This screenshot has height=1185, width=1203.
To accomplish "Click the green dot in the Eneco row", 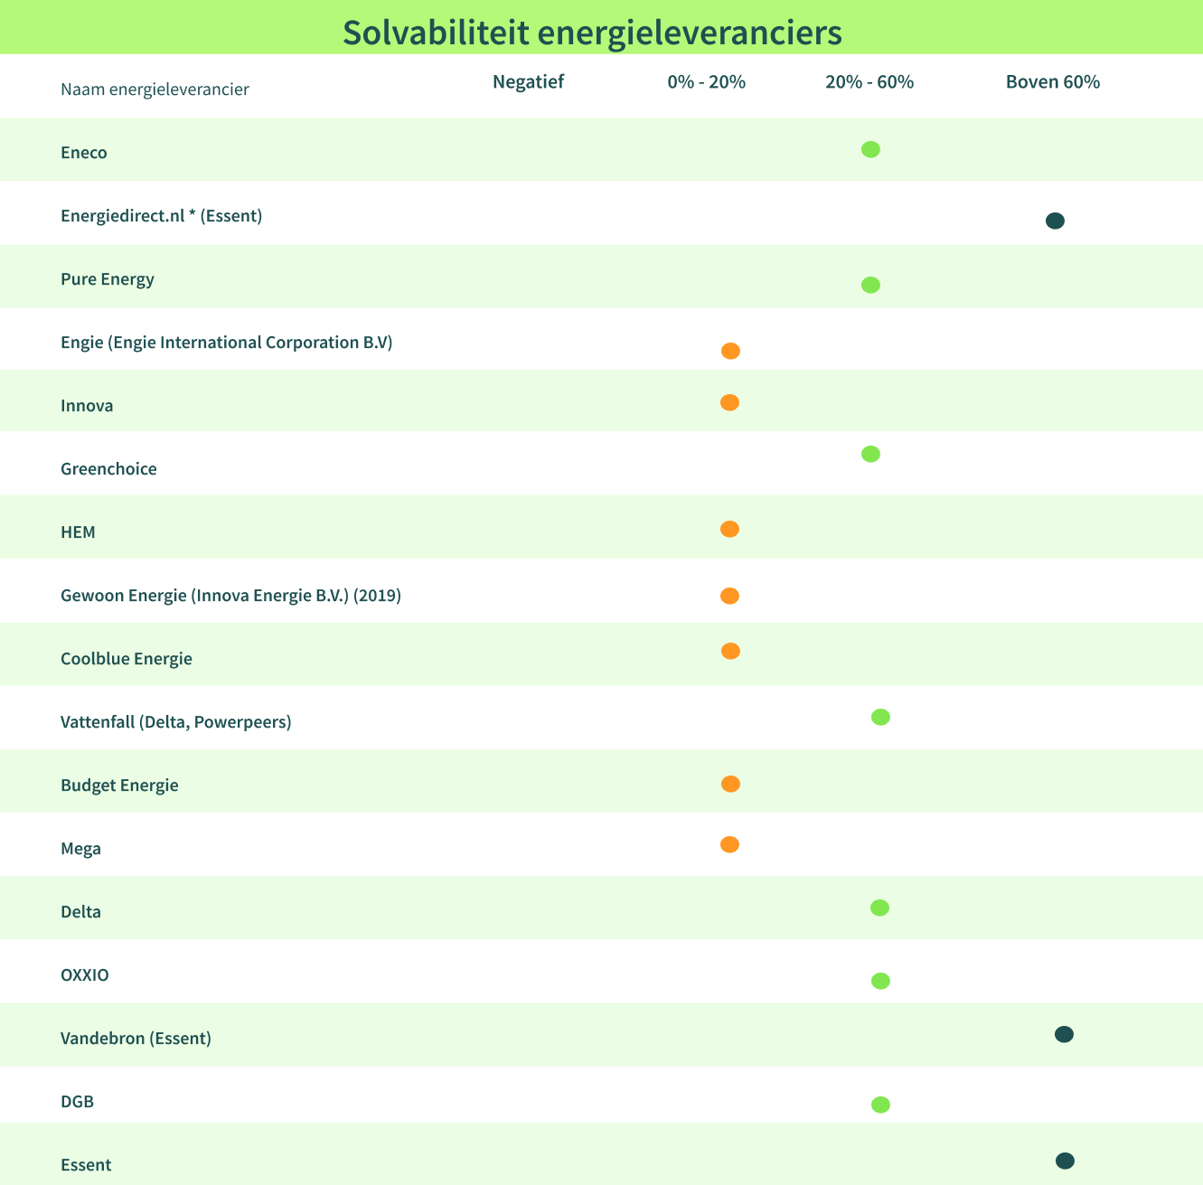I will coord(870,150).
